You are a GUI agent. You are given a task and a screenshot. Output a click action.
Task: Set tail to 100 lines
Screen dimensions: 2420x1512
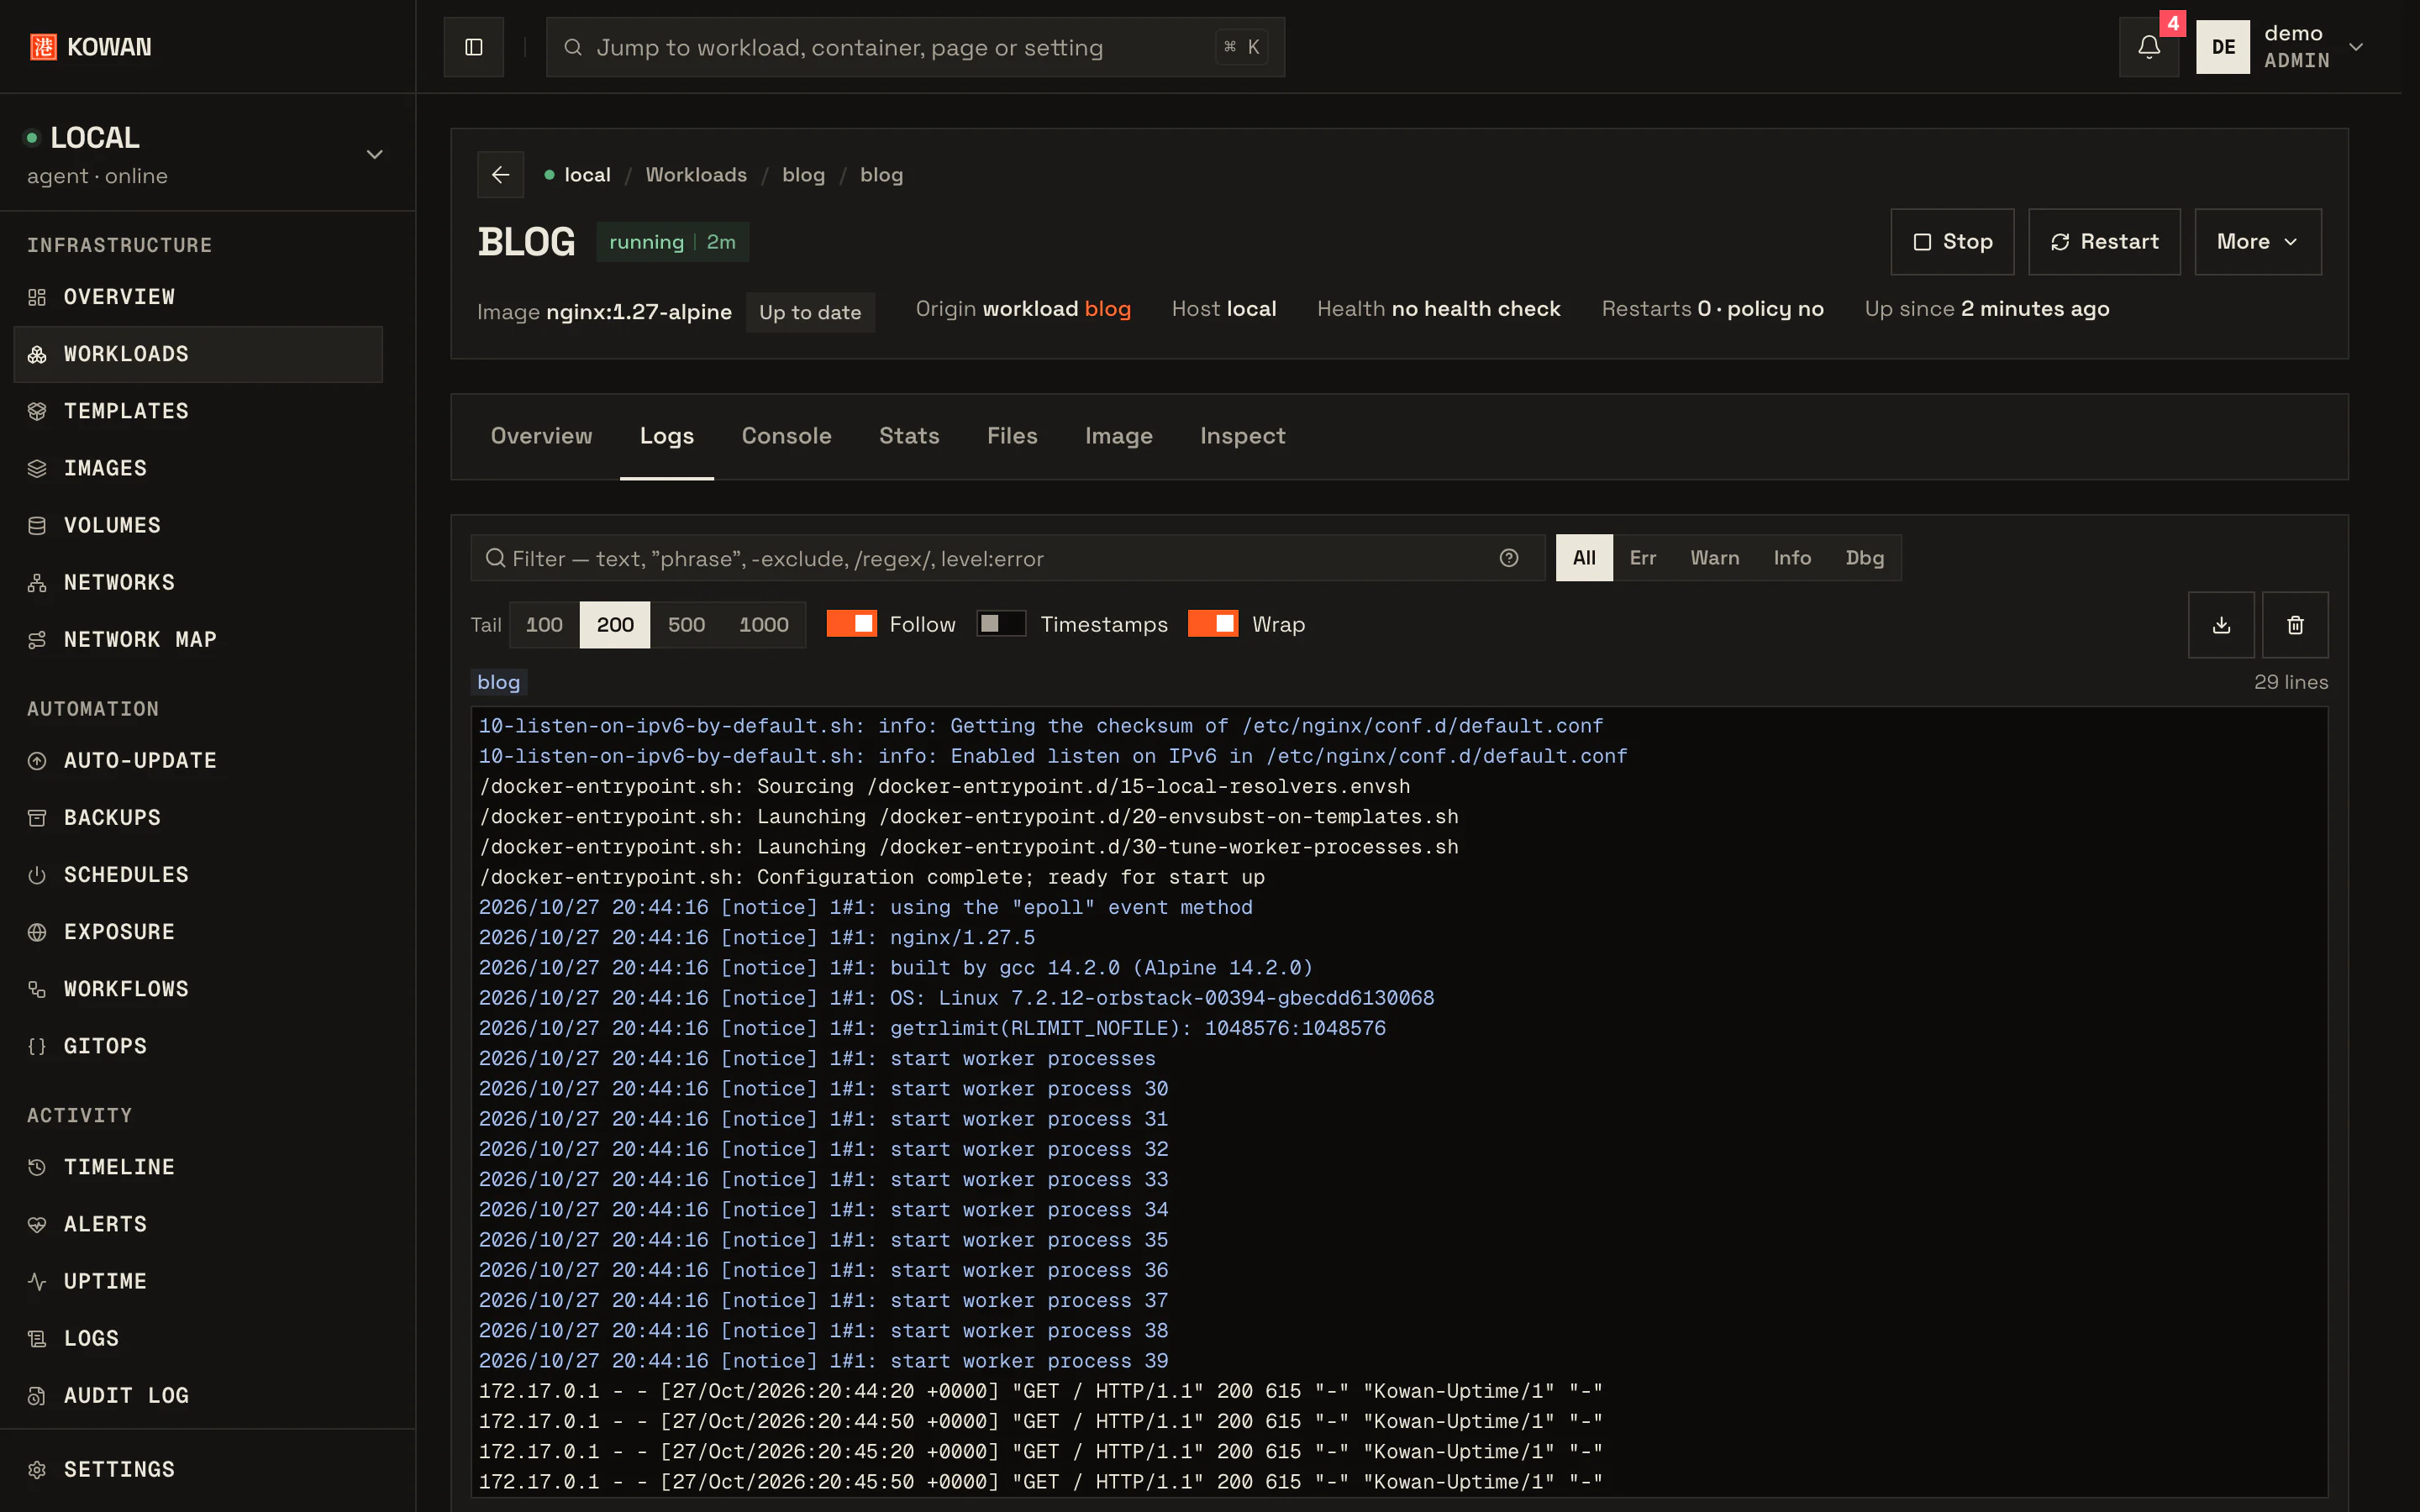[x=544, y=625]
